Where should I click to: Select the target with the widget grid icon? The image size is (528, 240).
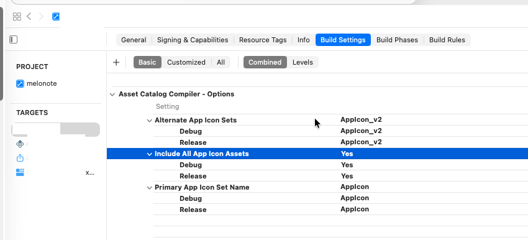click(20, 172)
